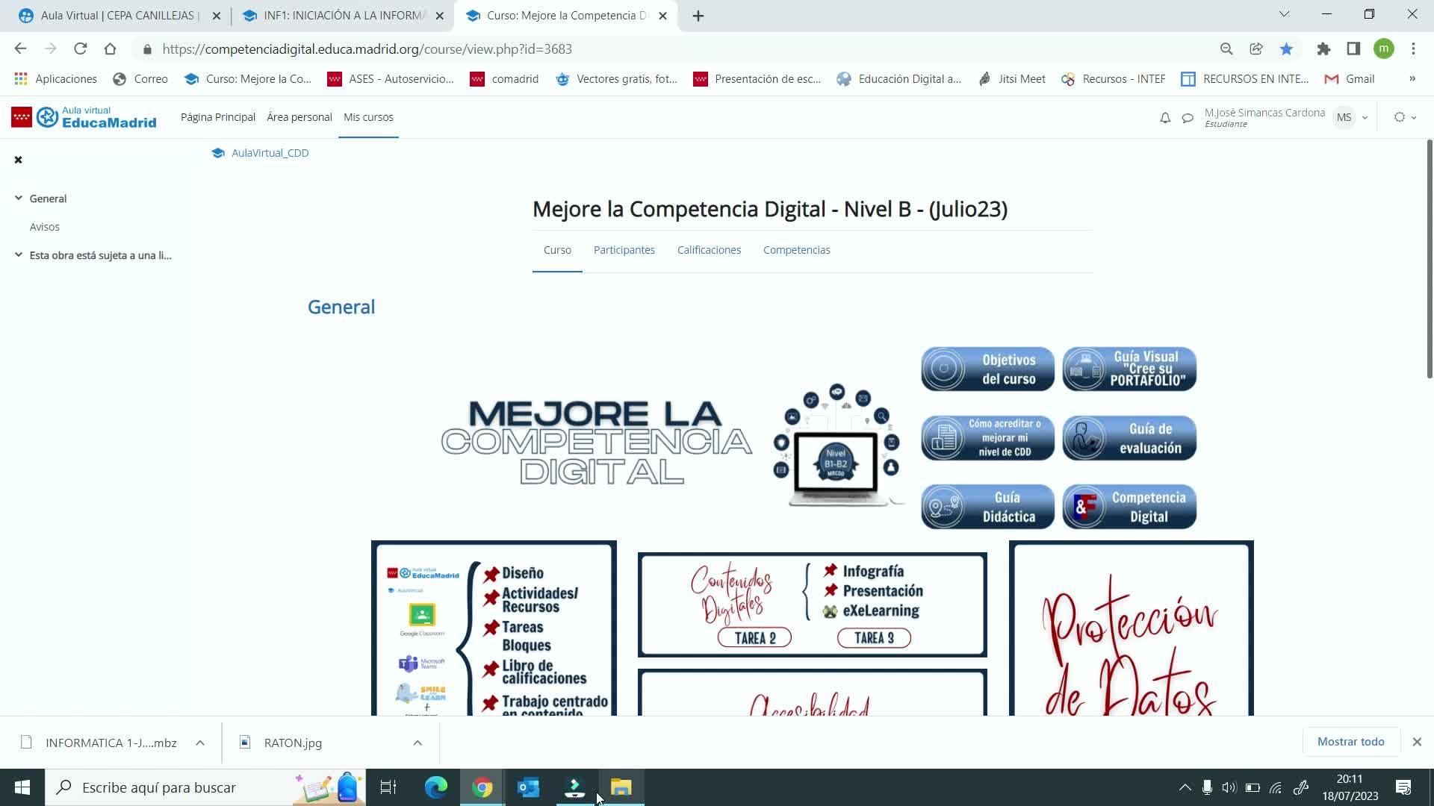Open options arrow for RATON.jpg download
This screenshot has height=806, width=1434.
click(418, 743)
